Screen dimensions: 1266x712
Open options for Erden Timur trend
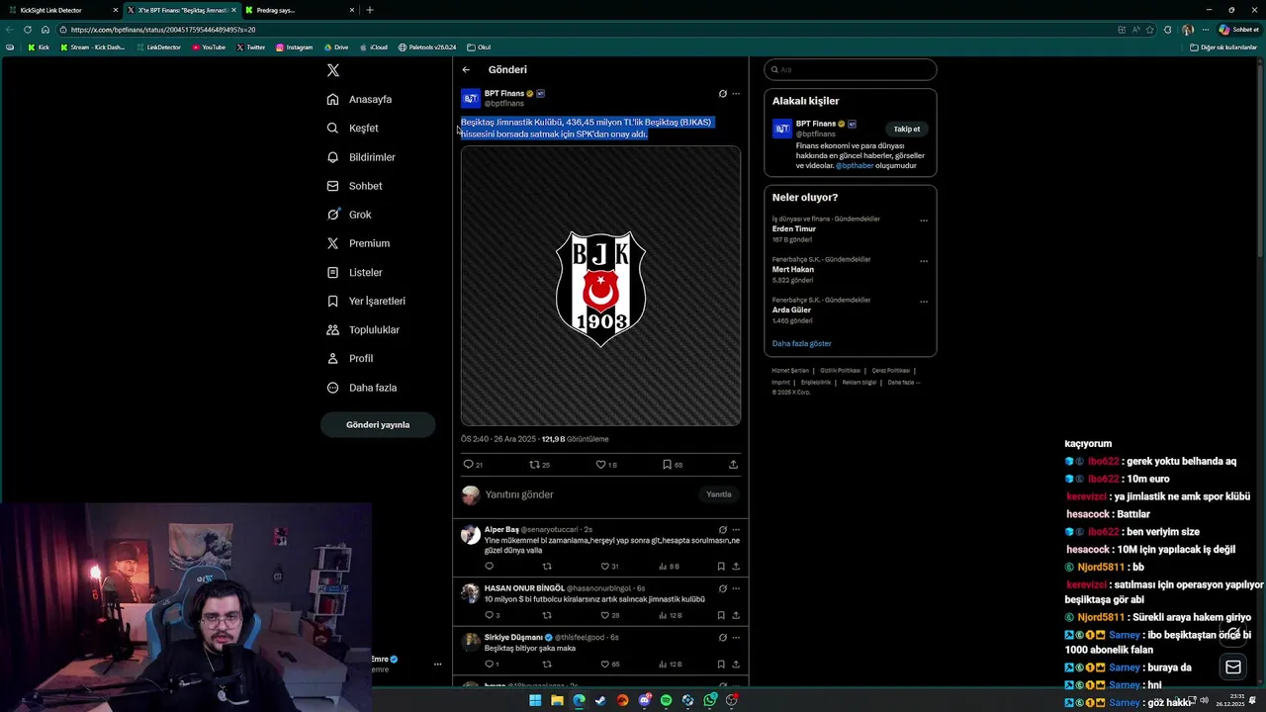pyautogui.click(x=924, y=221)
